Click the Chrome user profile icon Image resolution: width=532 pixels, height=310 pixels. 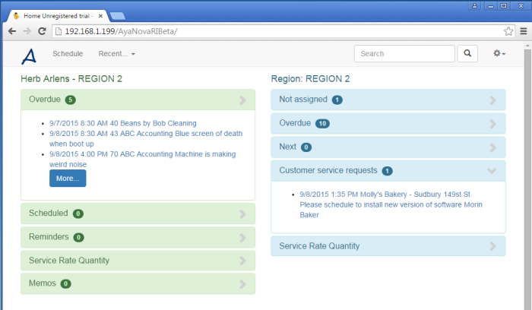(475, 6)
